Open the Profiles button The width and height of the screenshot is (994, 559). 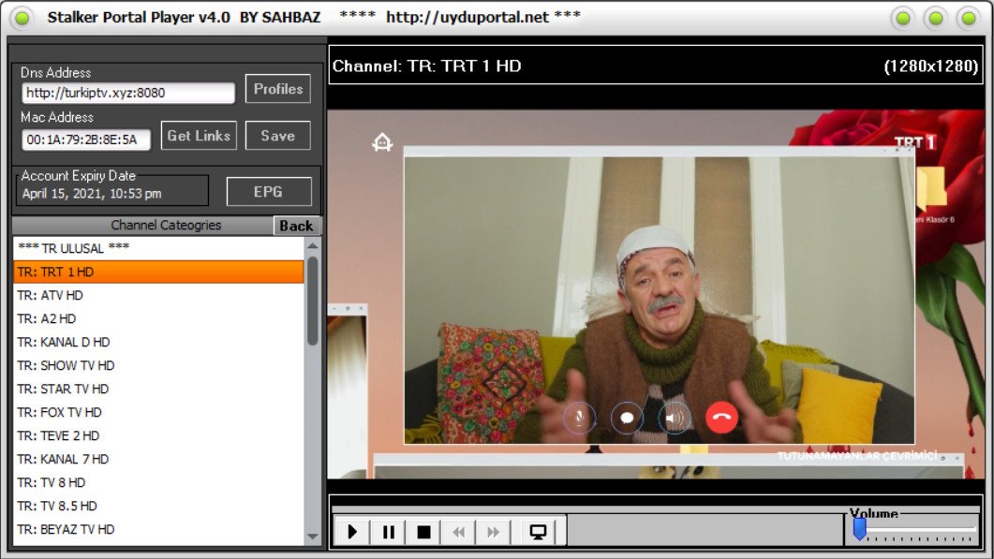(278, 89)
